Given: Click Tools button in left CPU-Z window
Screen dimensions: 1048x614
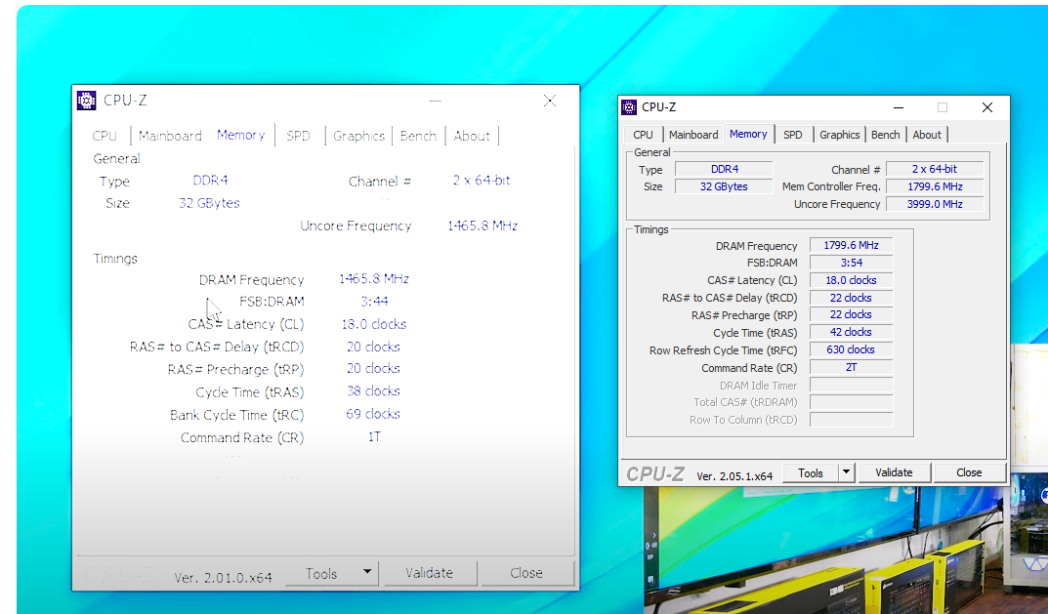Looking at the screenshot, I should 321,573.
